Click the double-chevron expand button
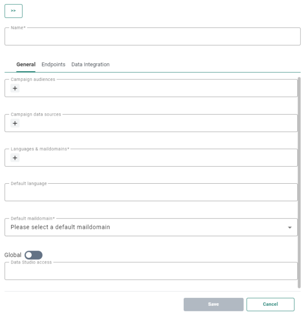304x317 pixels. coord(13,11)
